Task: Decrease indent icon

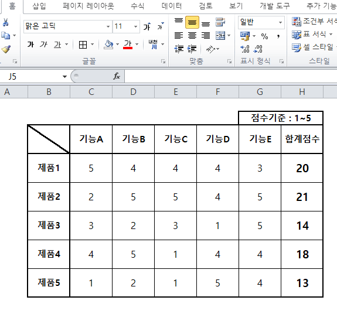Action: [x=179, y=49]
